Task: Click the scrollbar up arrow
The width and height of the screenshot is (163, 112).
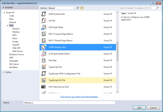Action: click(x=117, y=12)
